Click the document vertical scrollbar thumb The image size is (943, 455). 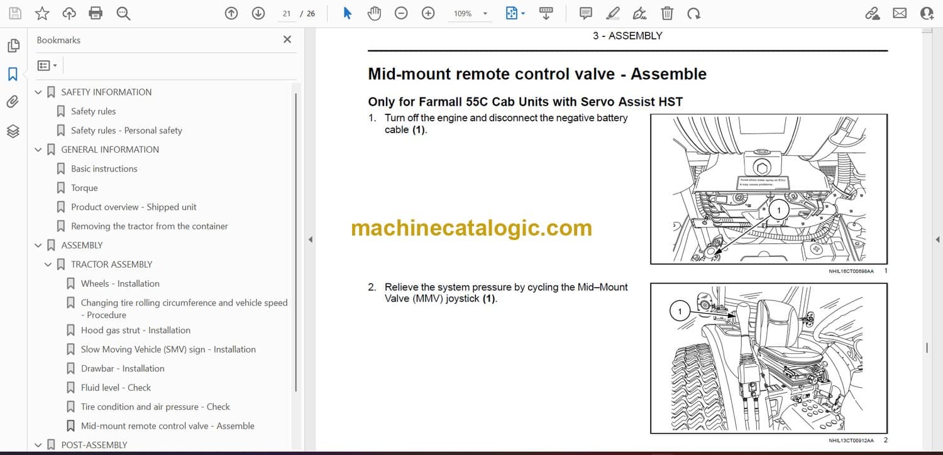(927, 348)
